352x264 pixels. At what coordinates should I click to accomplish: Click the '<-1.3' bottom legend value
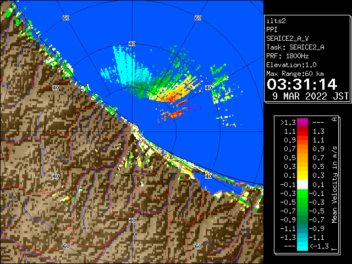(319, 246)
